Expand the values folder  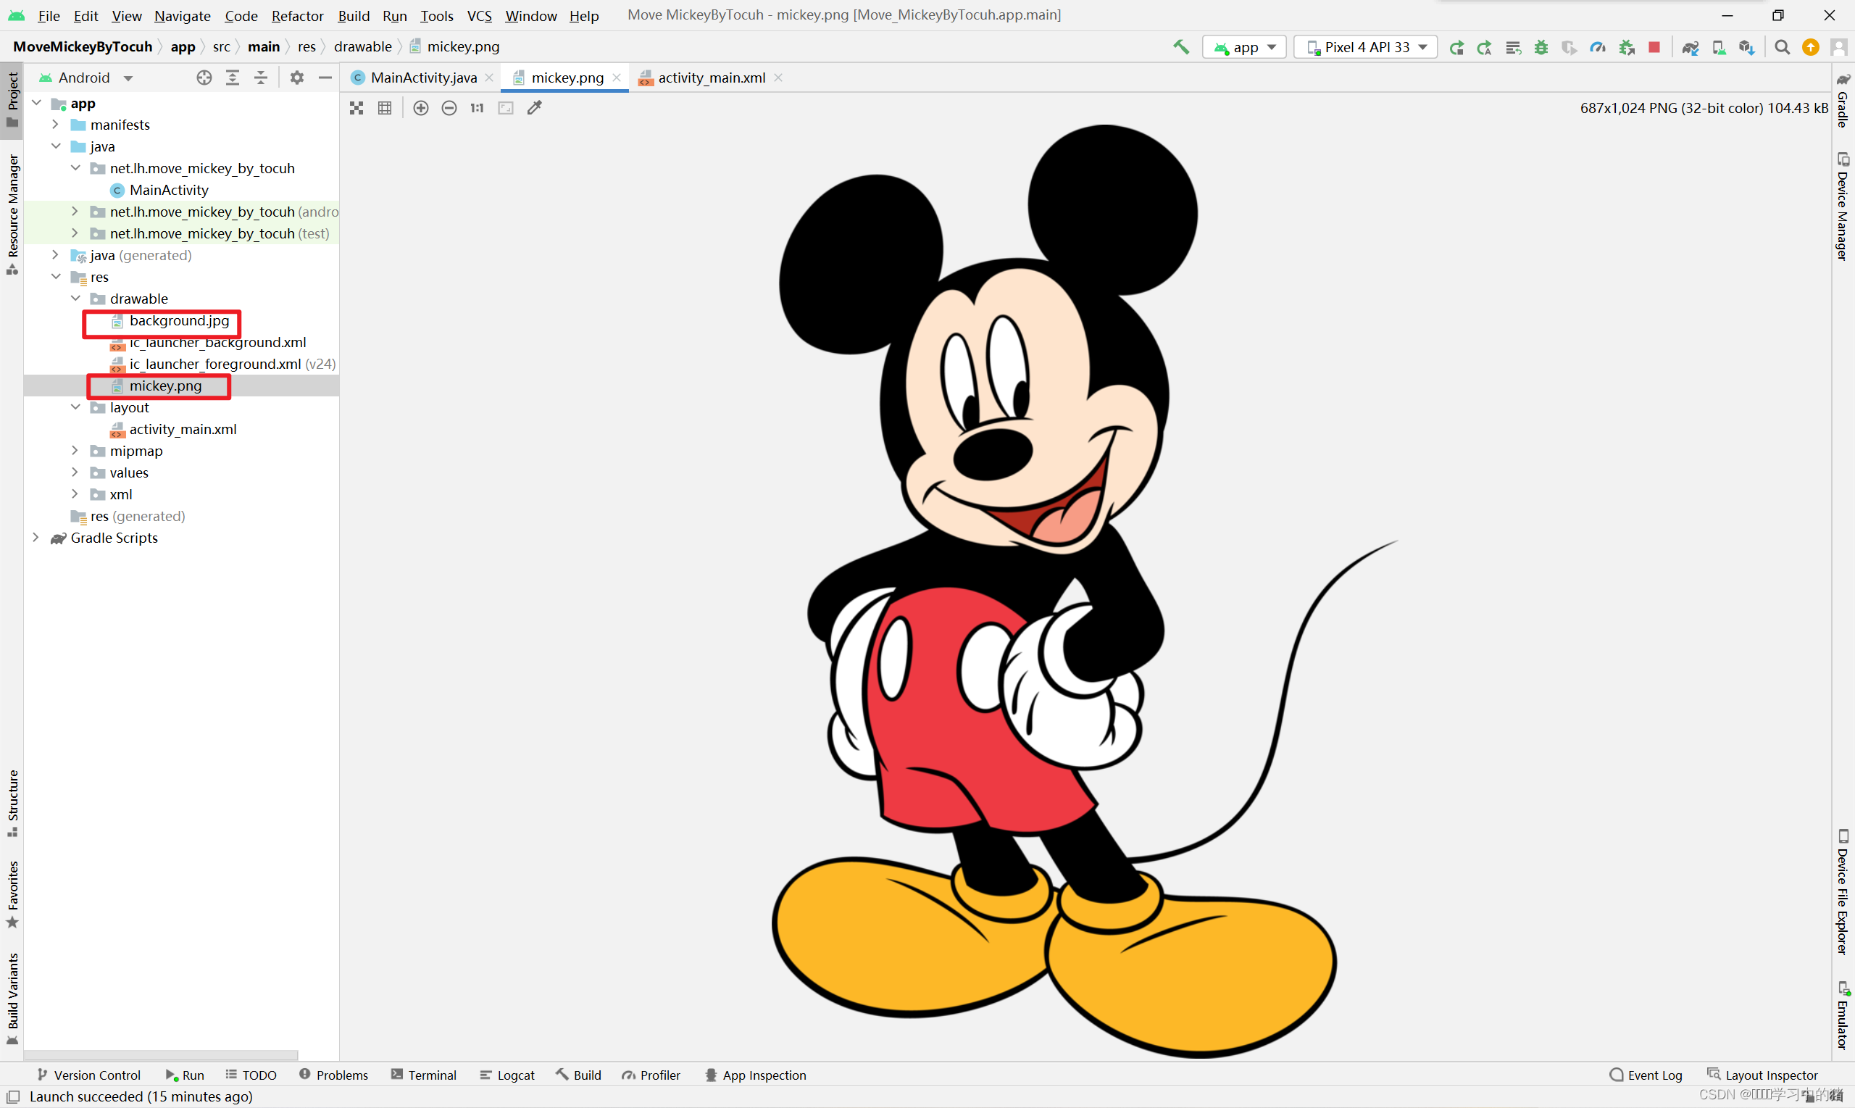[x=75, y=472]
